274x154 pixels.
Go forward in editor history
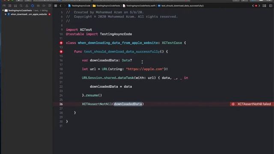tap(65, 6)
